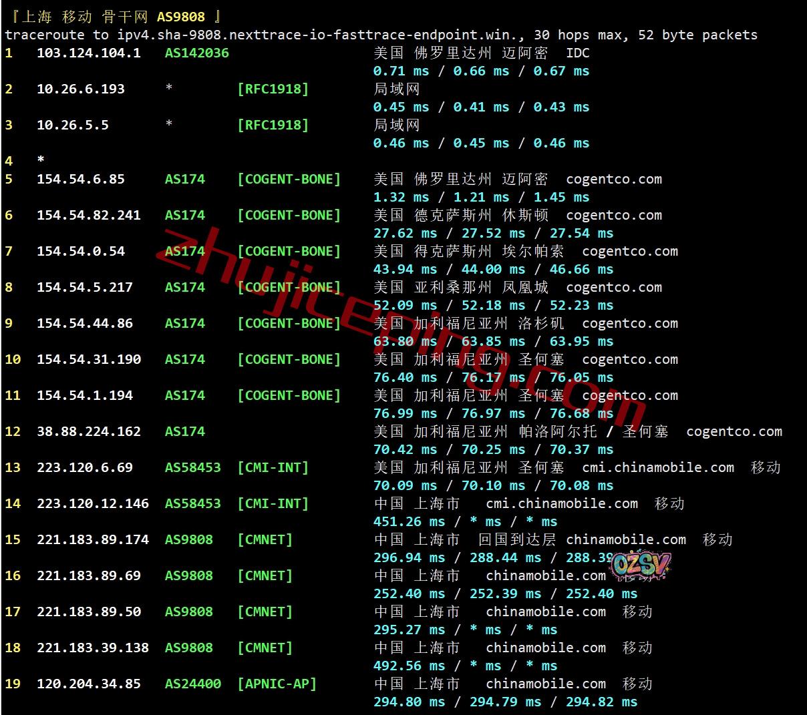Click the AS58453 number on hop 13
The width and height of the screenshot is (807, 715).
[192, 467]
